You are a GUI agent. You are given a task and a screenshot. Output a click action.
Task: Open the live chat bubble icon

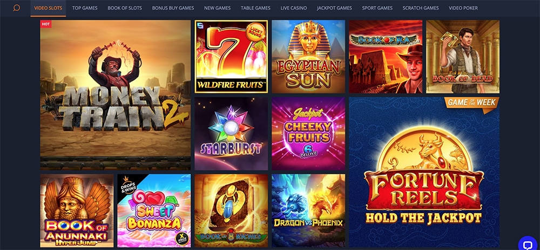click(528, 244)
